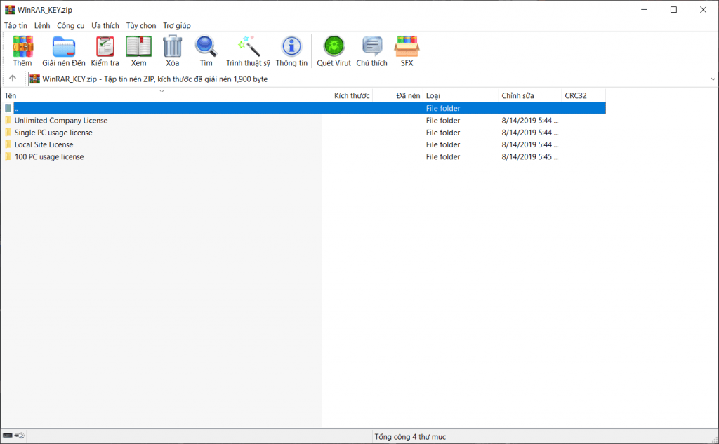Viewport: 719px width, 444px height.
Task: Open the Trợ giúp menu
Action: click(176, 26)
